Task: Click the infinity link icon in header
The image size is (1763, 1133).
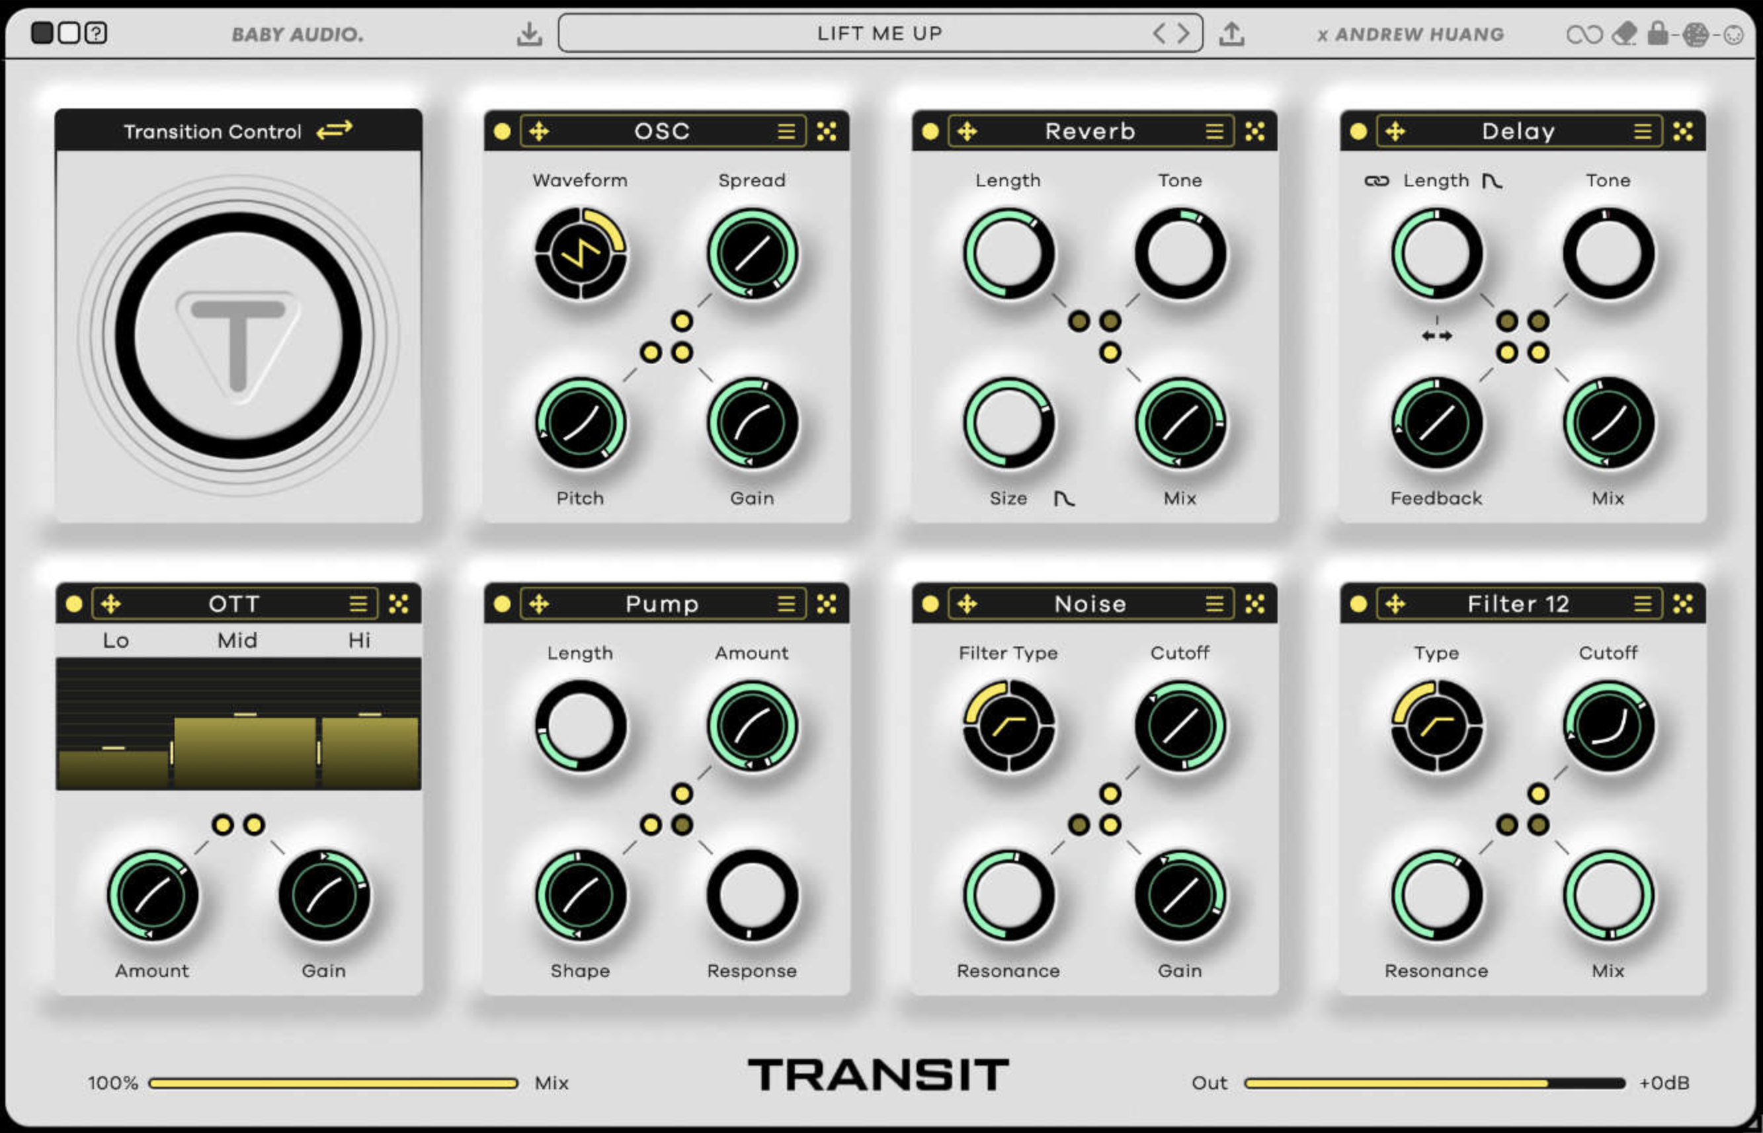Action: coord(1584,34)
